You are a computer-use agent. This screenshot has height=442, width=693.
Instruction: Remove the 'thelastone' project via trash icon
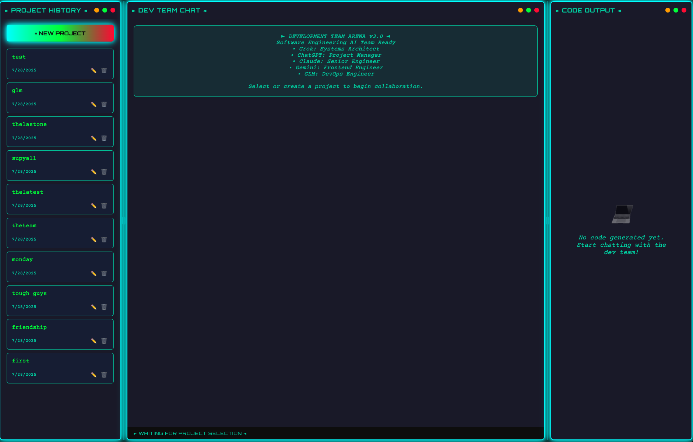tap(104, 138)
